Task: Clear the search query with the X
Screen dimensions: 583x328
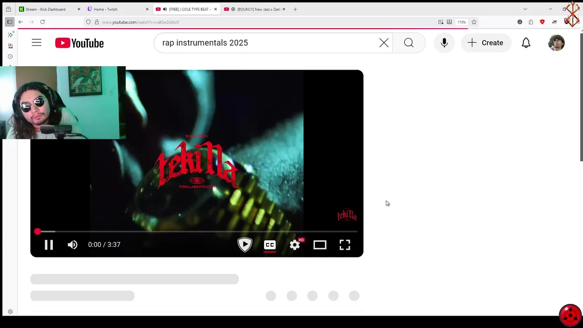Action: point(384,43)
